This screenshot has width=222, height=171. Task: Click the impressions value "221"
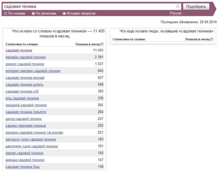(x=100, y=132)
